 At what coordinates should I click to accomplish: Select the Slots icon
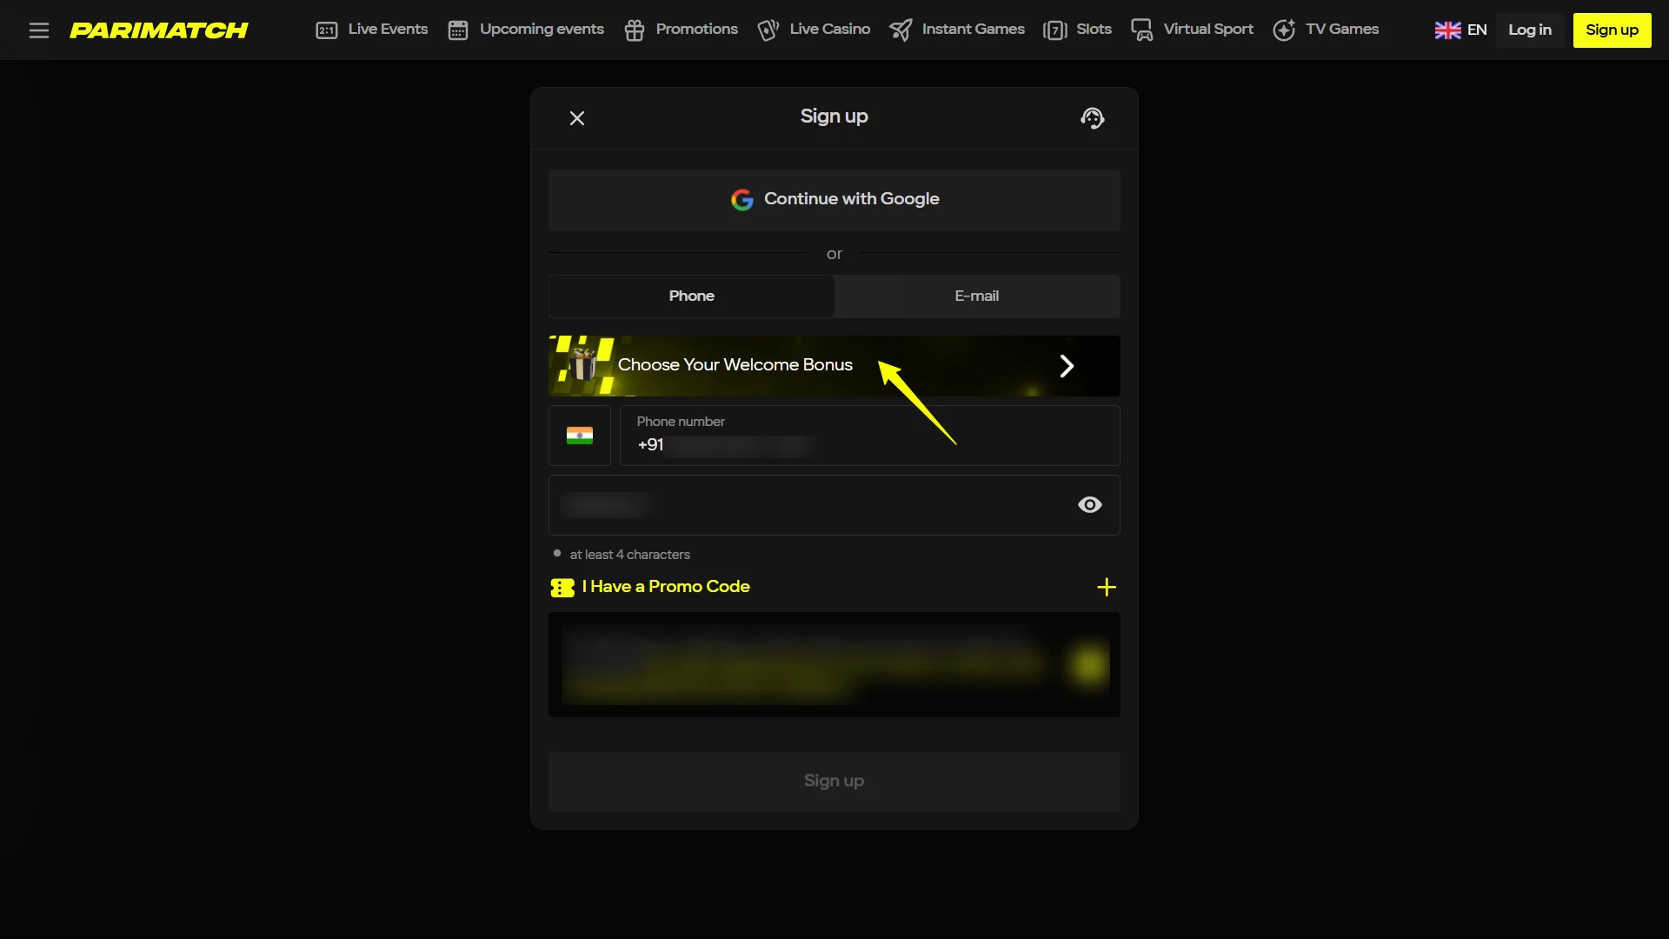[1055, 30]
